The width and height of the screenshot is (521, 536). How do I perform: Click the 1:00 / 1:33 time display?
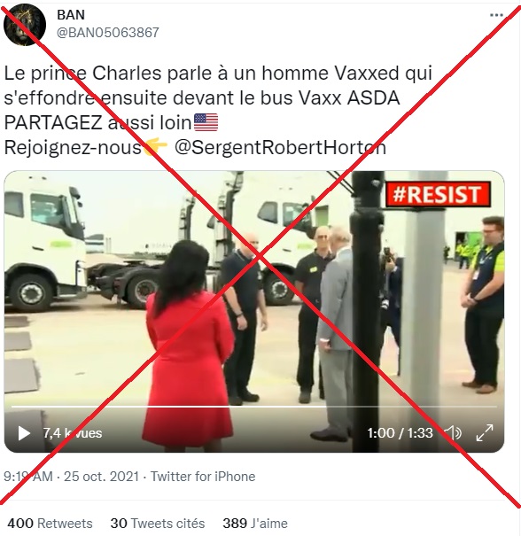click(400, 433)
